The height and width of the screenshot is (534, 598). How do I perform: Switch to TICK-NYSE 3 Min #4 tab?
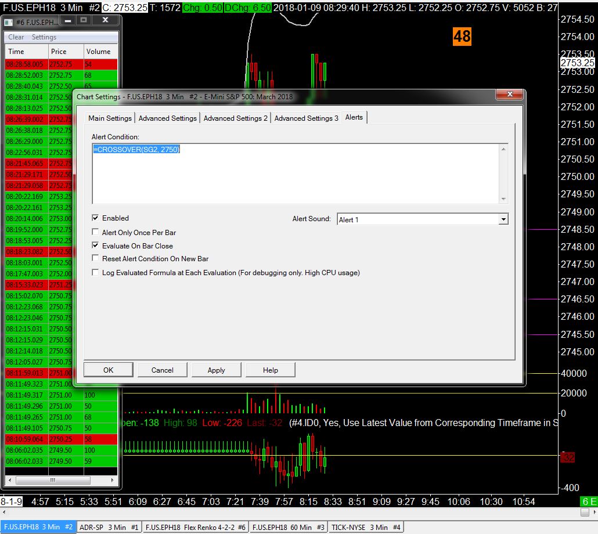tap(366, 527)
